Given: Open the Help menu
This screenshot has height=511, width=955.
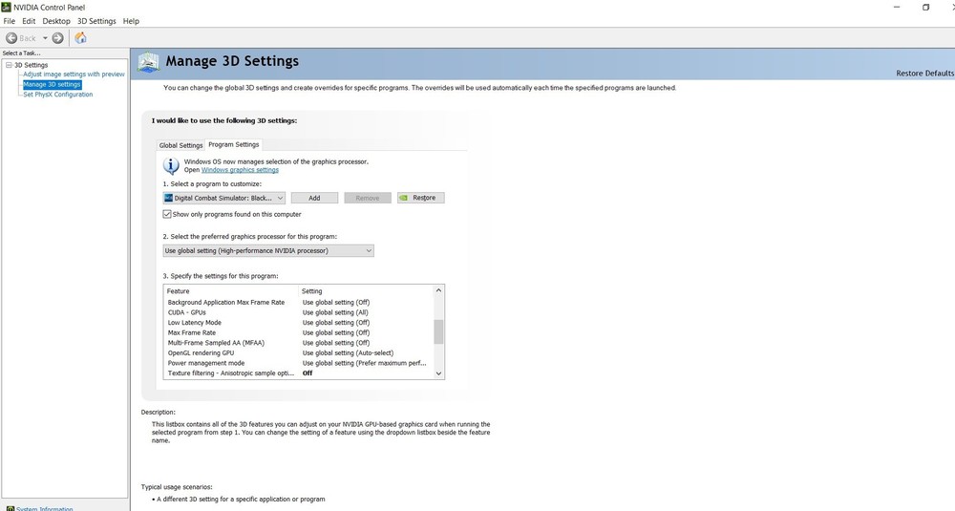Looking at the screenshot, I should (x=131, y=21).
